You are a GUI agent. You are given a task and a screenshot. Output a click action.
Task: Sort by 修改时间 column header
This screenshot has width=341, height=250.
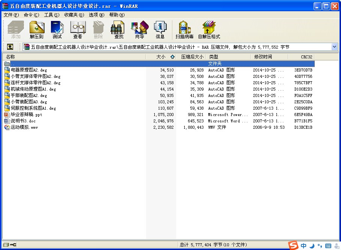pyautogui.click(x=263, y=57)
